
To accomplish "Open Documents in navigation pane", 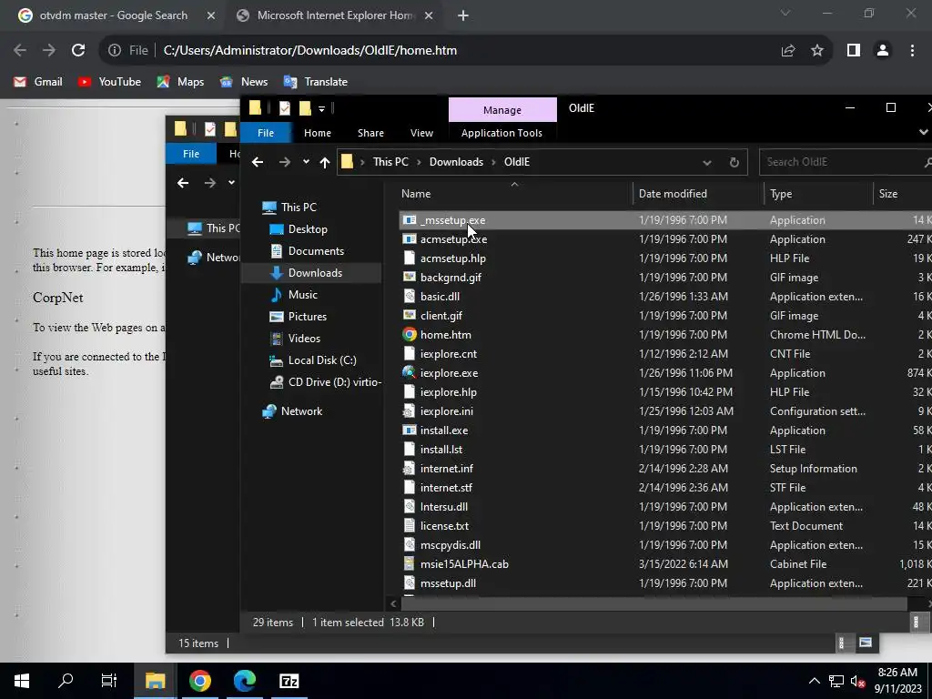I will (316, 251).
